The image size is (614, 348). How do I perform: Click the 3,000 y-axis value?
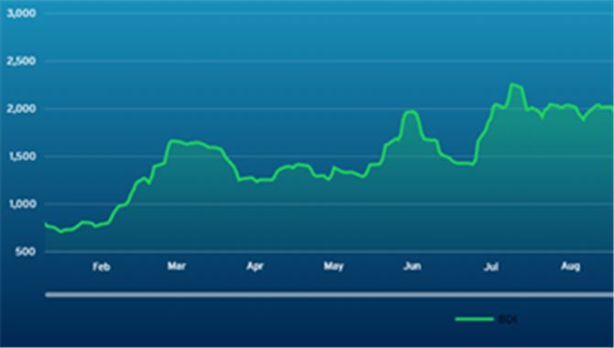[22, 13]
